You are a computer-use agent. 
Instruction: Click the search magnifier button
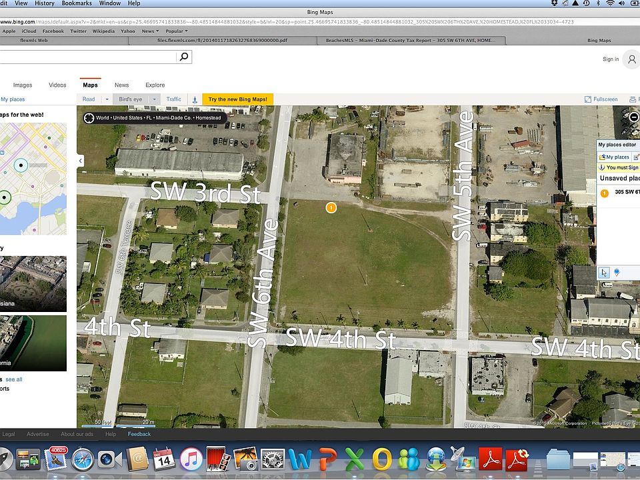(x=184, y=57)
